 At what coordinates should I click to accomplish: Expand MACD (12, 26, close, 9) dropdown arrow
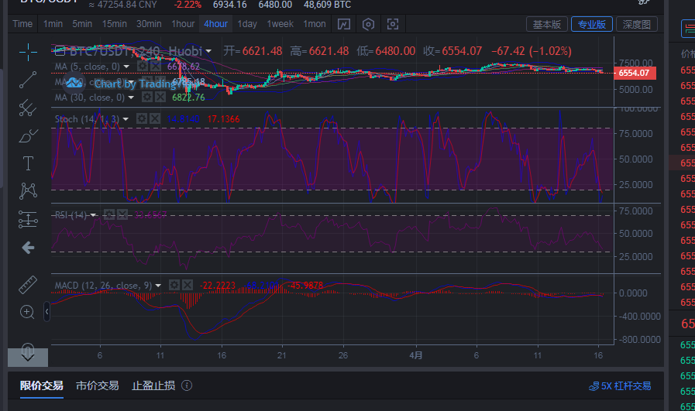[158, 286]
